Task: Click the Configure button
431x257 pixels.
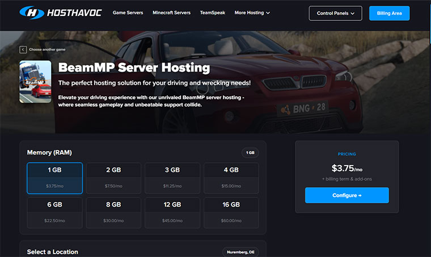Action: click(347, 195)
